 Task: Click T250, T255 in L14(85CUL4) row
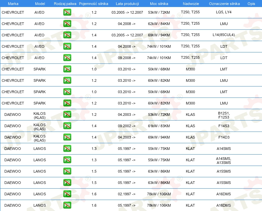click(190, 35)
